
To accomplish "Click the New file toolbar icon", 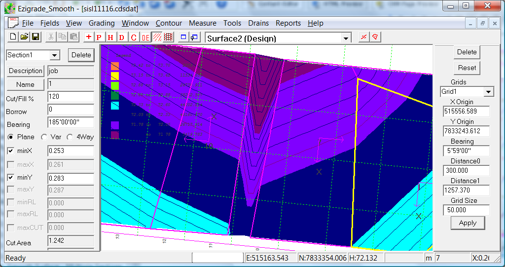I will (x=13, y=38).
